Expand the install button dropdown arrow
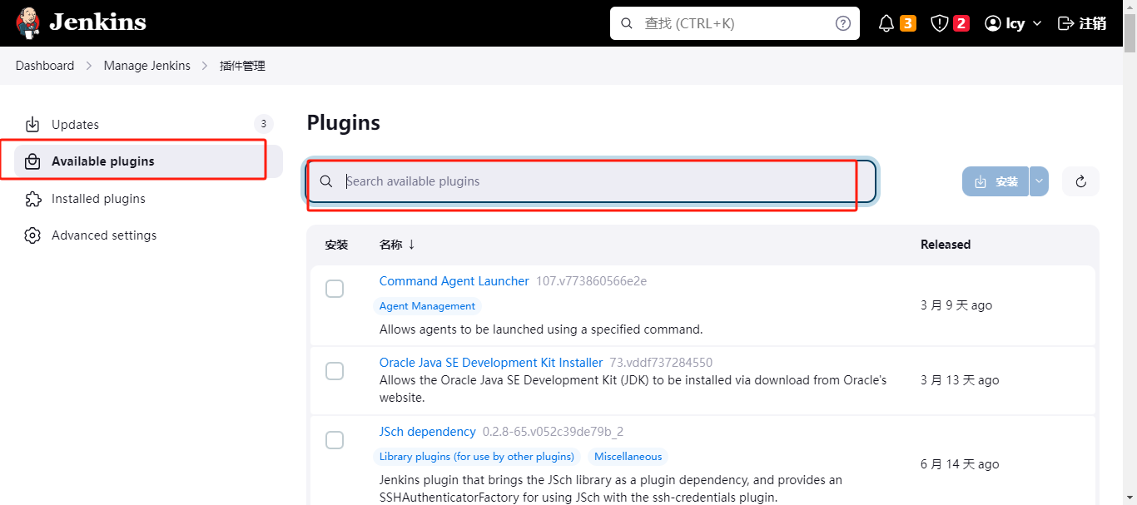Viewport: 1137px width, 505px height. pyautogui.click(x=1039, y=181)
